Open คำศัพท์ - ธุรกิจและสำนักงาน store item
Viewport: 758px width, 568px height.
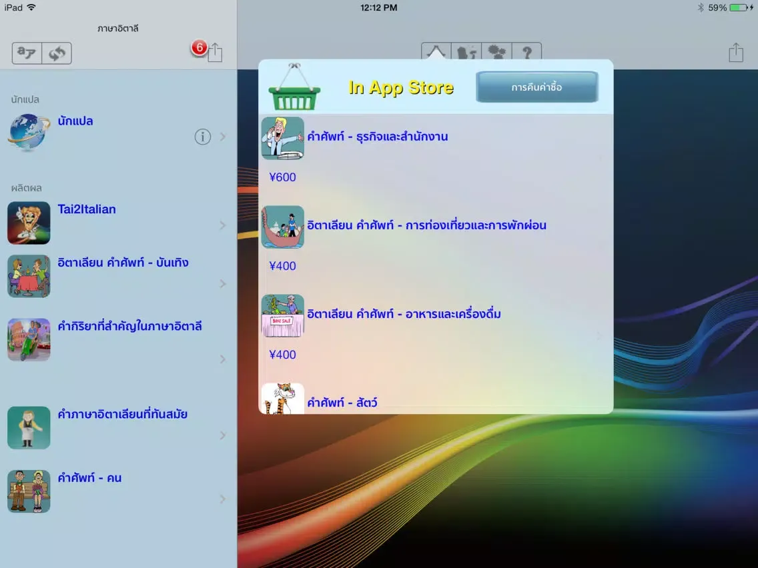coord(377,137)
